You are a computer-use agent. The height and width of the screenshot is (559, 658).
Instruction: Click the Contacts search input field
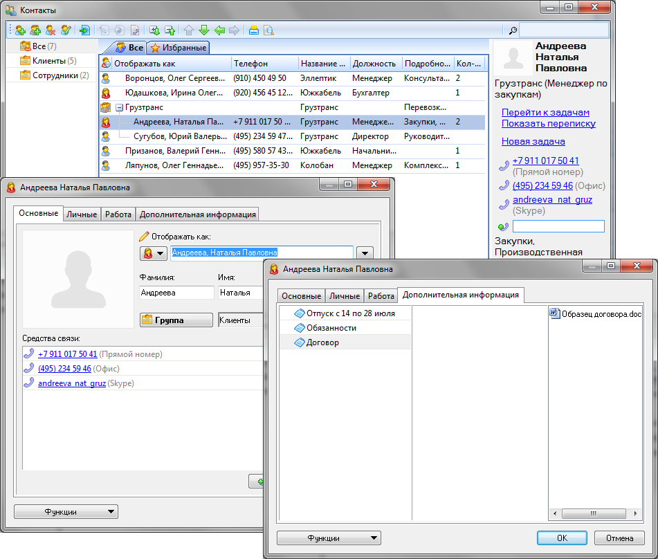point(564,30)
